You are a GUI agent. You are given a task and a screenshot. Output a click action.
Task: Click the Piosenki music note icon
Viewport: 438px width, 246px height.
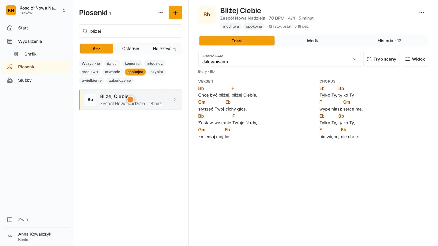[10, 67]
